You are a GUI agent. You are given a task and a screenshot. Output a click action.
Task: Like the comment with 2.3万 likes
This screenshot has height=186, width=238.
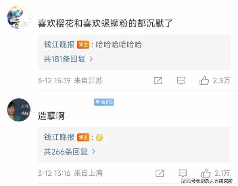click(x=204, y=81)
